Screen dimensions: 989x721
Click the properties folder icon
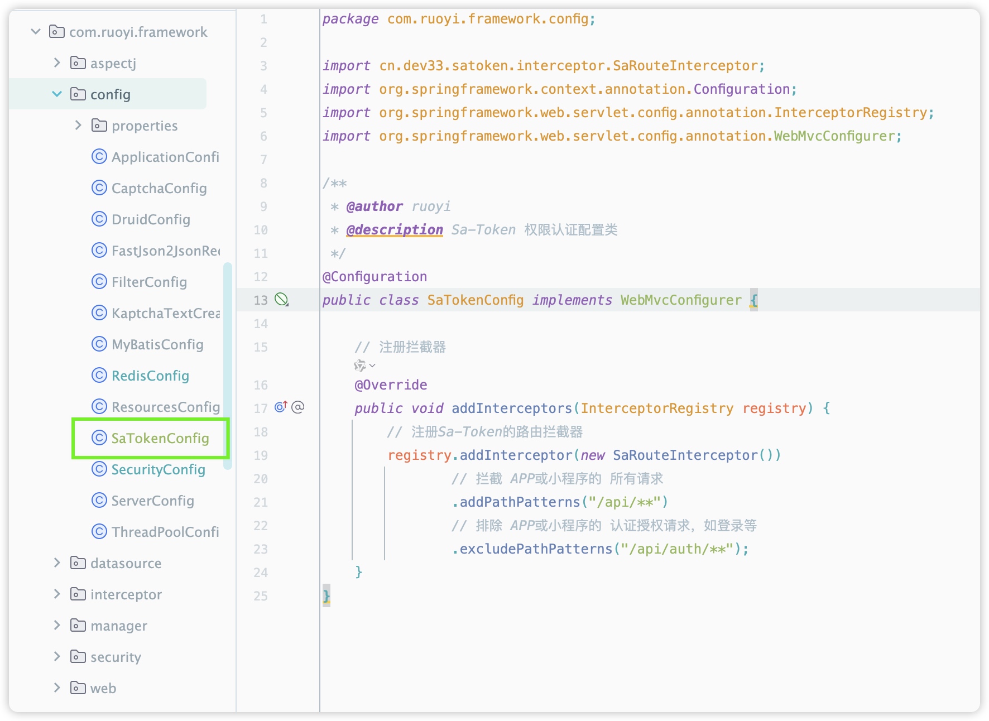point(99,126)
